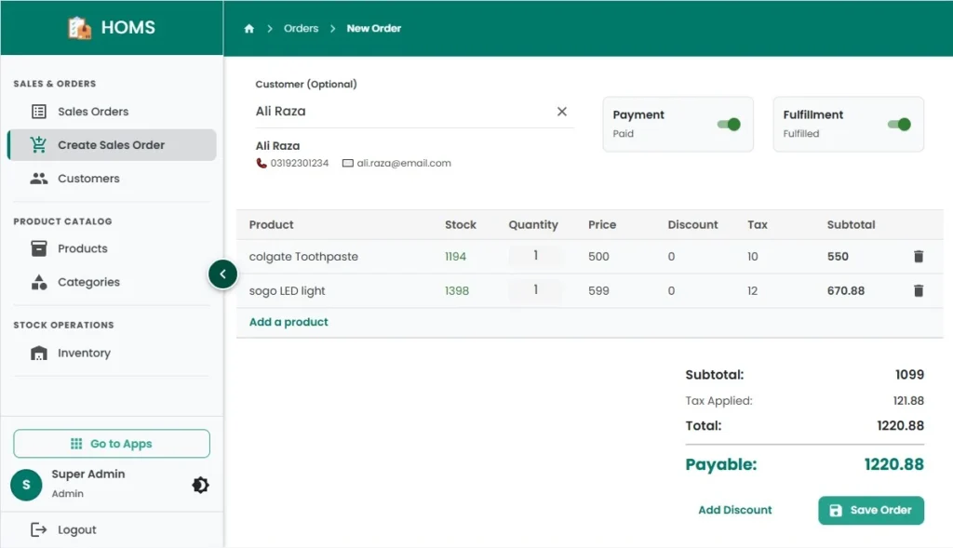This screenshot has width=953, height=548.
Task: Edit quantity field for colgate Toothpaste
Action: pyautogui.click(x=535, y=256)
